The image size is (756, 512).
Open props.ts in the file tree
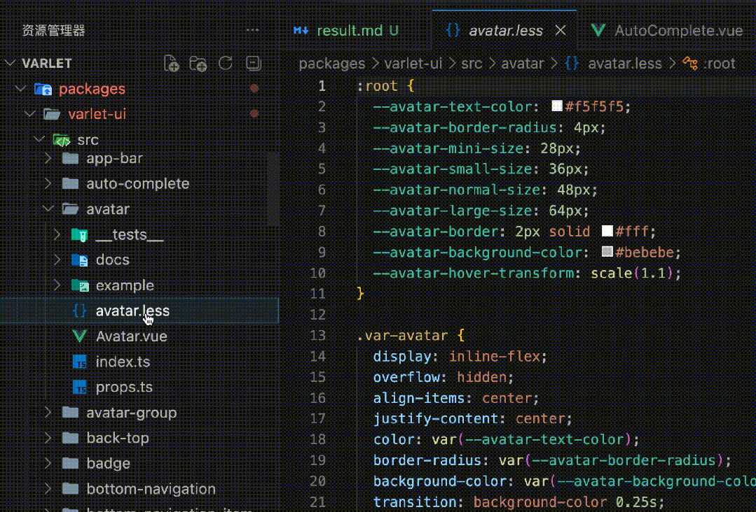[x=124, y=387]
